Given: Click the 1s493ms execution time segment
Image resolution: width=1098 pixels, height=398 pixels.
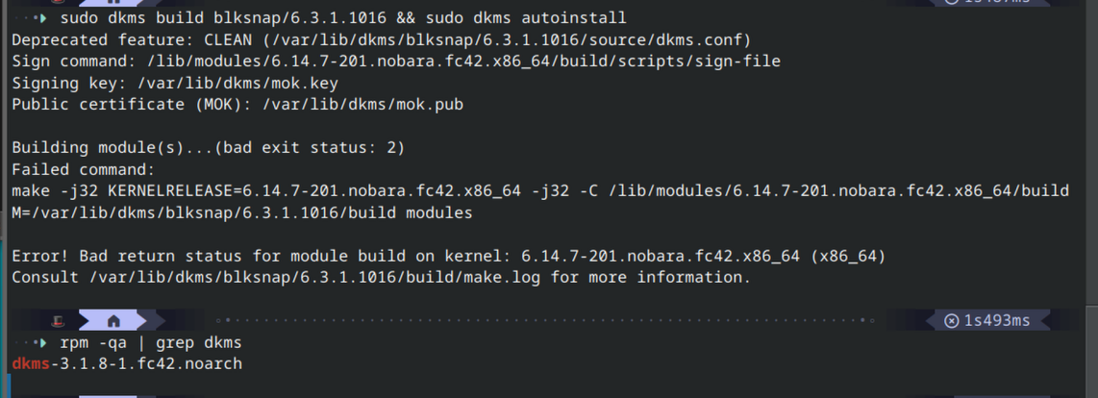Looking at the screenshot, I should 987,321.
